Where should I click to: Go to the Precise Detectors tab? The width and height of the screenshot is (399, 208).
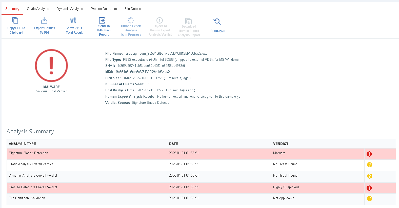104,9
